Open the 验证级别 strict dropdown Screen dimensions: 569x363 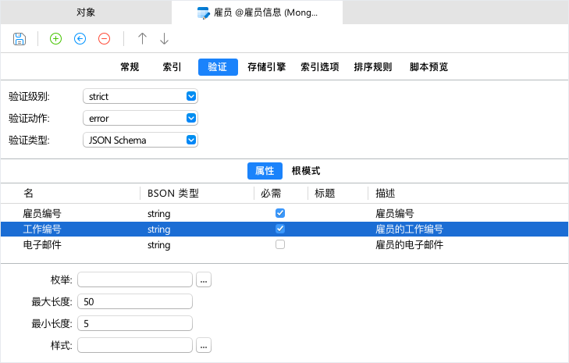[x=140, y=96]
